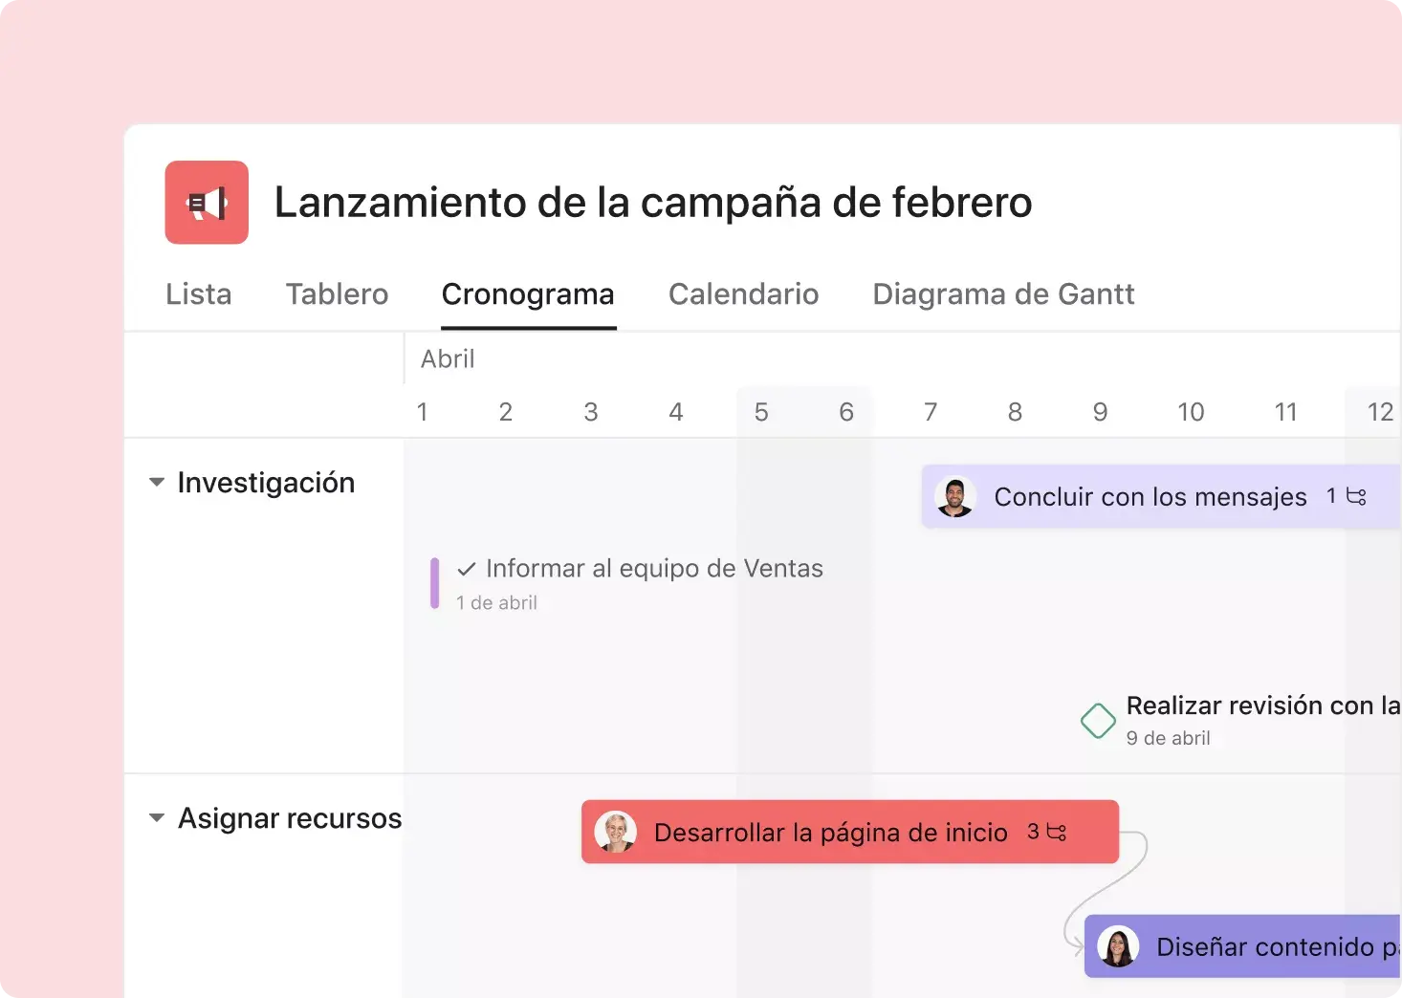Click assignee avatar on Diseñar contenido task
The height and width of the screenshot is (998, 1402).
coord(1117,946)
